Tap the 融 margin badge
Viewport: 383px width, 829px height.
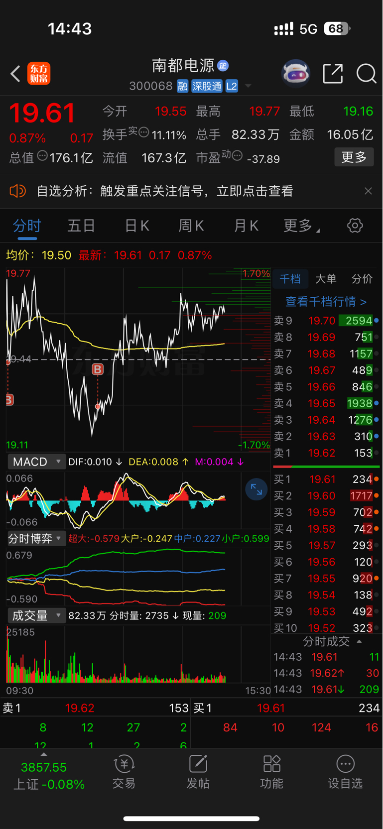182,86
